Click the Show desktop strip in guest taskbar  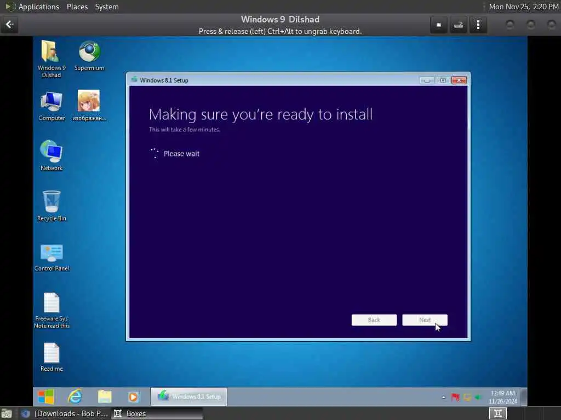click(524, 397)
